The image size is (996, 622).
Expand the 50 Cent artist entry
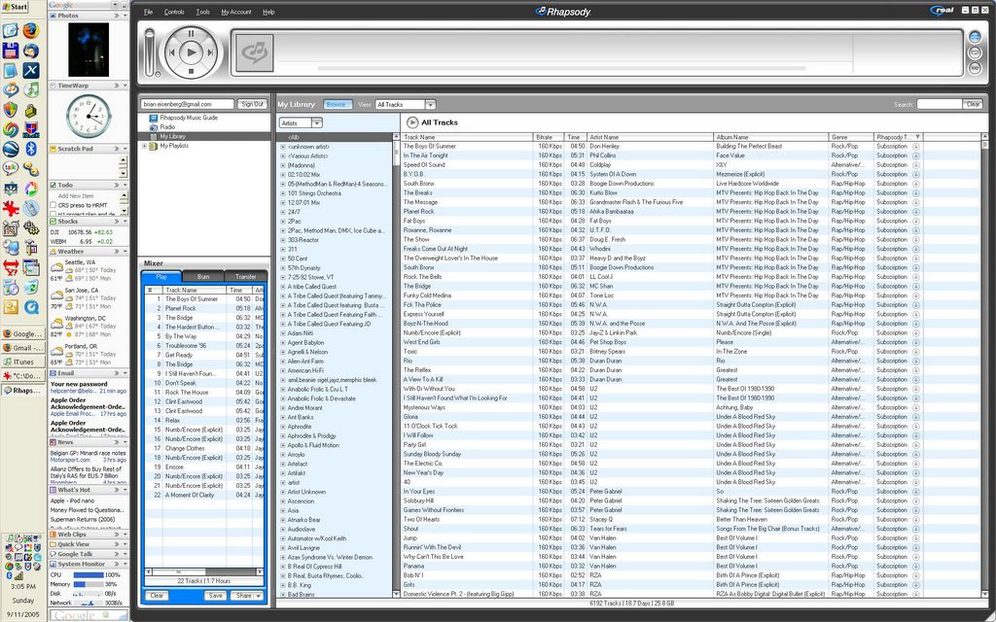click(x=283, y=259)
